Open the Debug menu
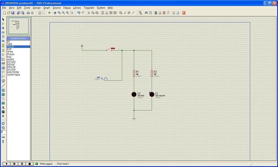The height and width of the screenshot is (167, 278). click(x=67, y=8)
